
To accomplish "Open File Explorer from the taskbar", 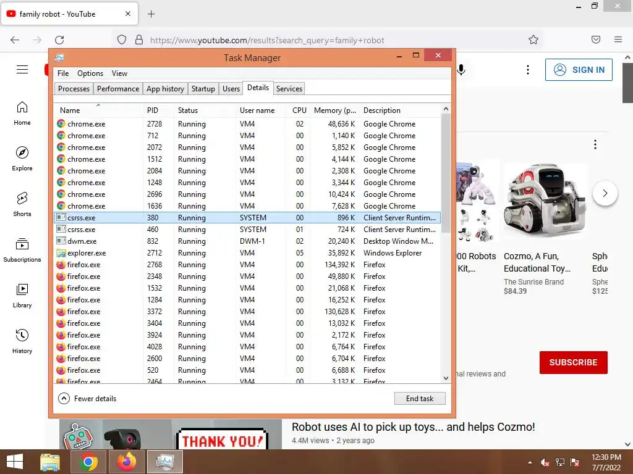I will tap(50, 462).
